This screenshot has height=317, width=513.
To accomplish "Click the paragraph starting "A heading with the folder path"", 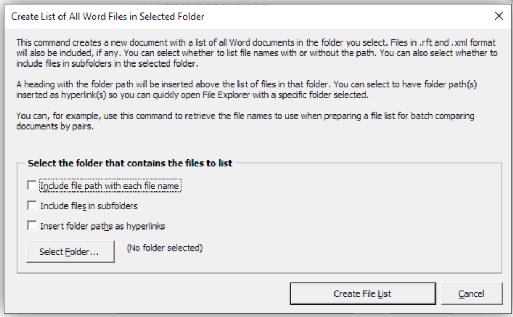I will click(x=247, y=90).
